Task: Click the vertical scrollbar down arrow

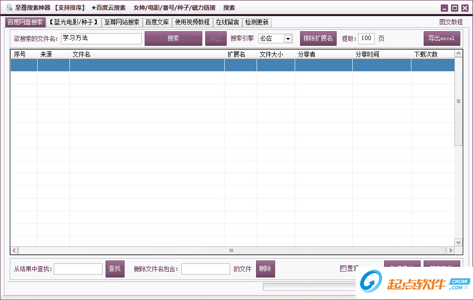Action: pos(458,242)
